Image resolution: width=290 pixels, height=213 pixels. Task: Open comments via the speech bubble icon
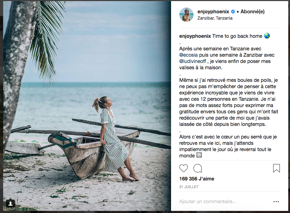(198, 168)
